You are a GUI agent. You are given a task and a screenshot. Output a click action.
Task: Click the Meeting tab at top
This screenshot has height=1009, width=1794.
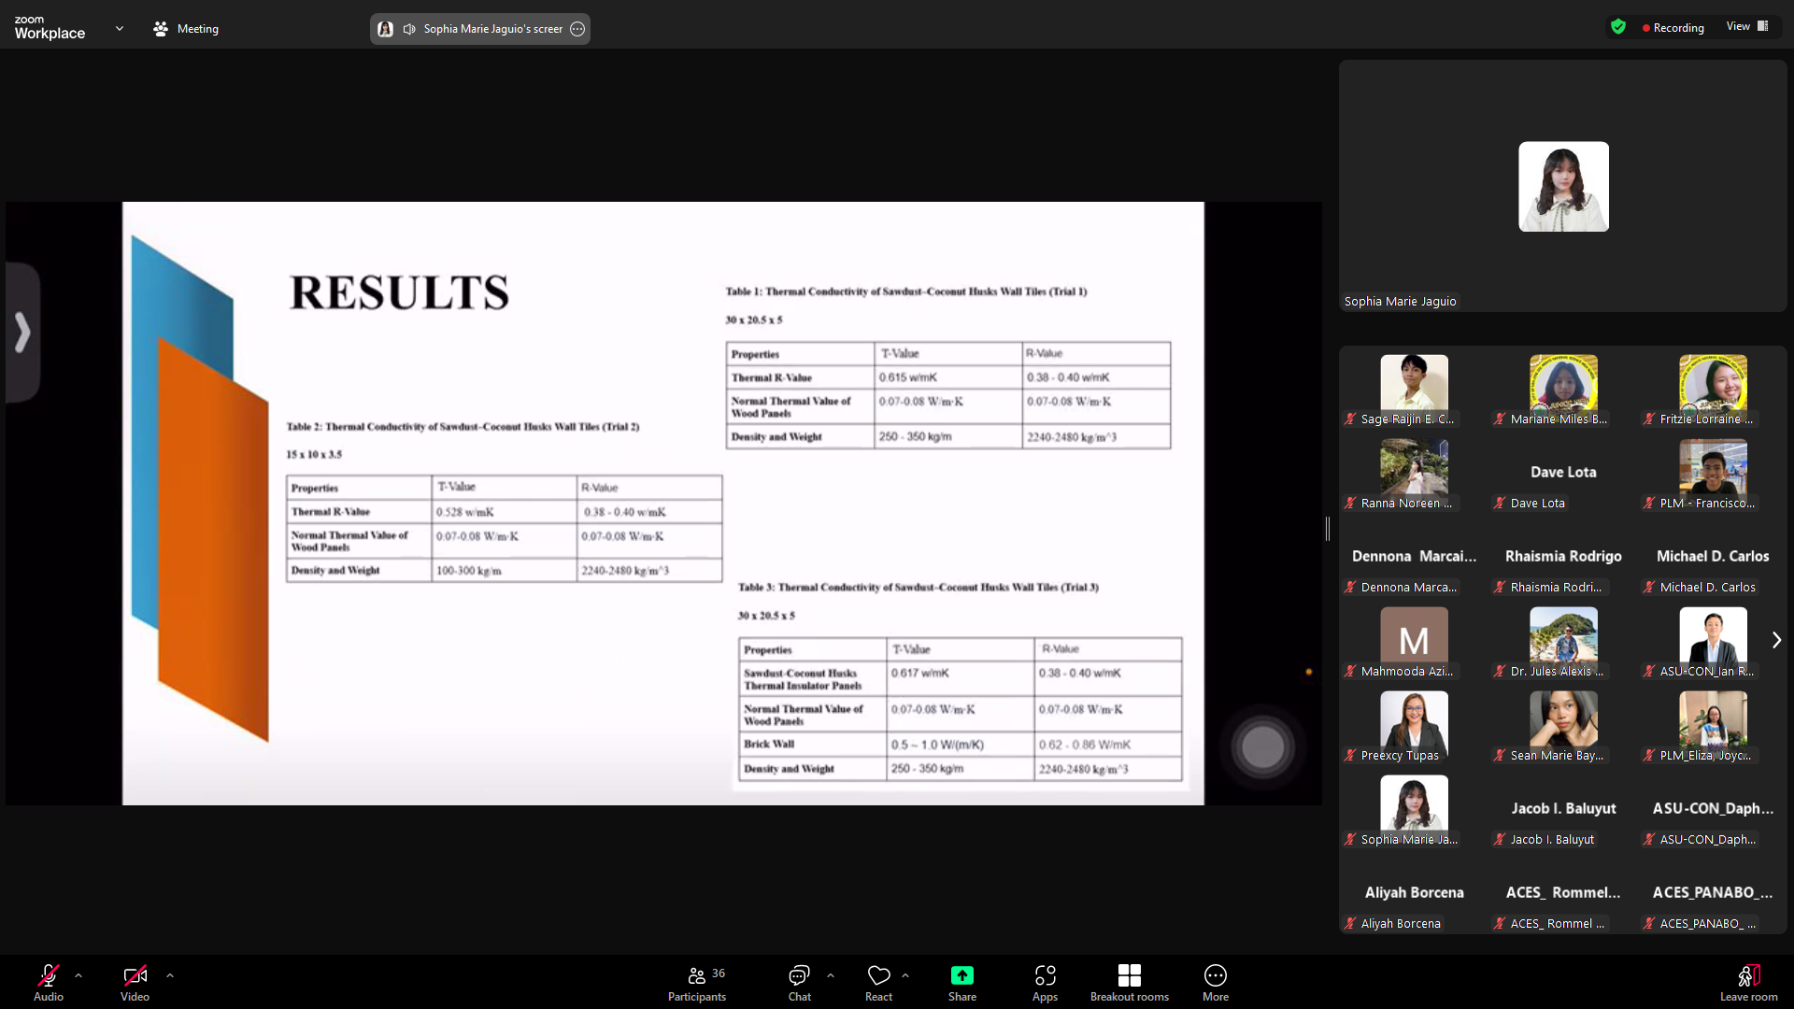(x=186, y=29)
